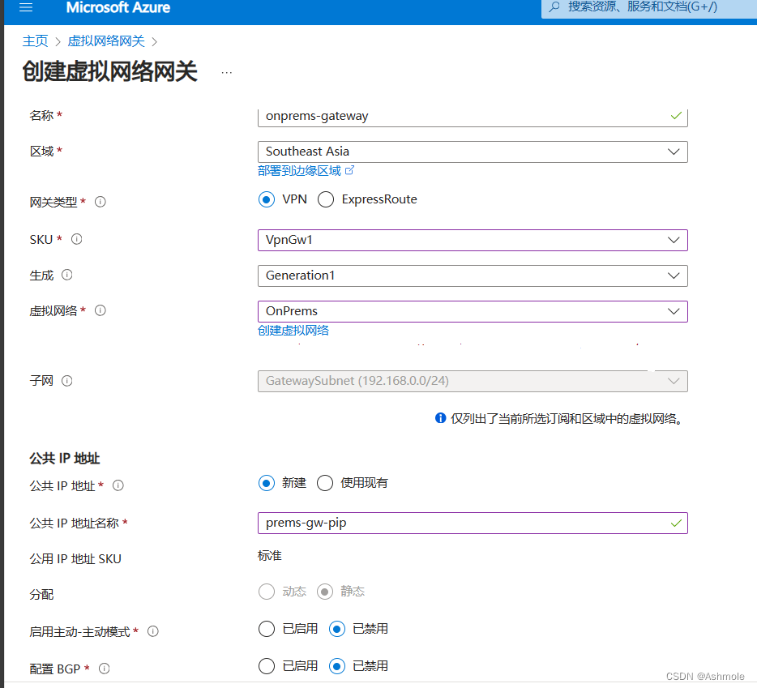The width and height of the screenshot is (757, 688).
Task: Open 部署到边缘区域 link
Action: tap(299, 170)
